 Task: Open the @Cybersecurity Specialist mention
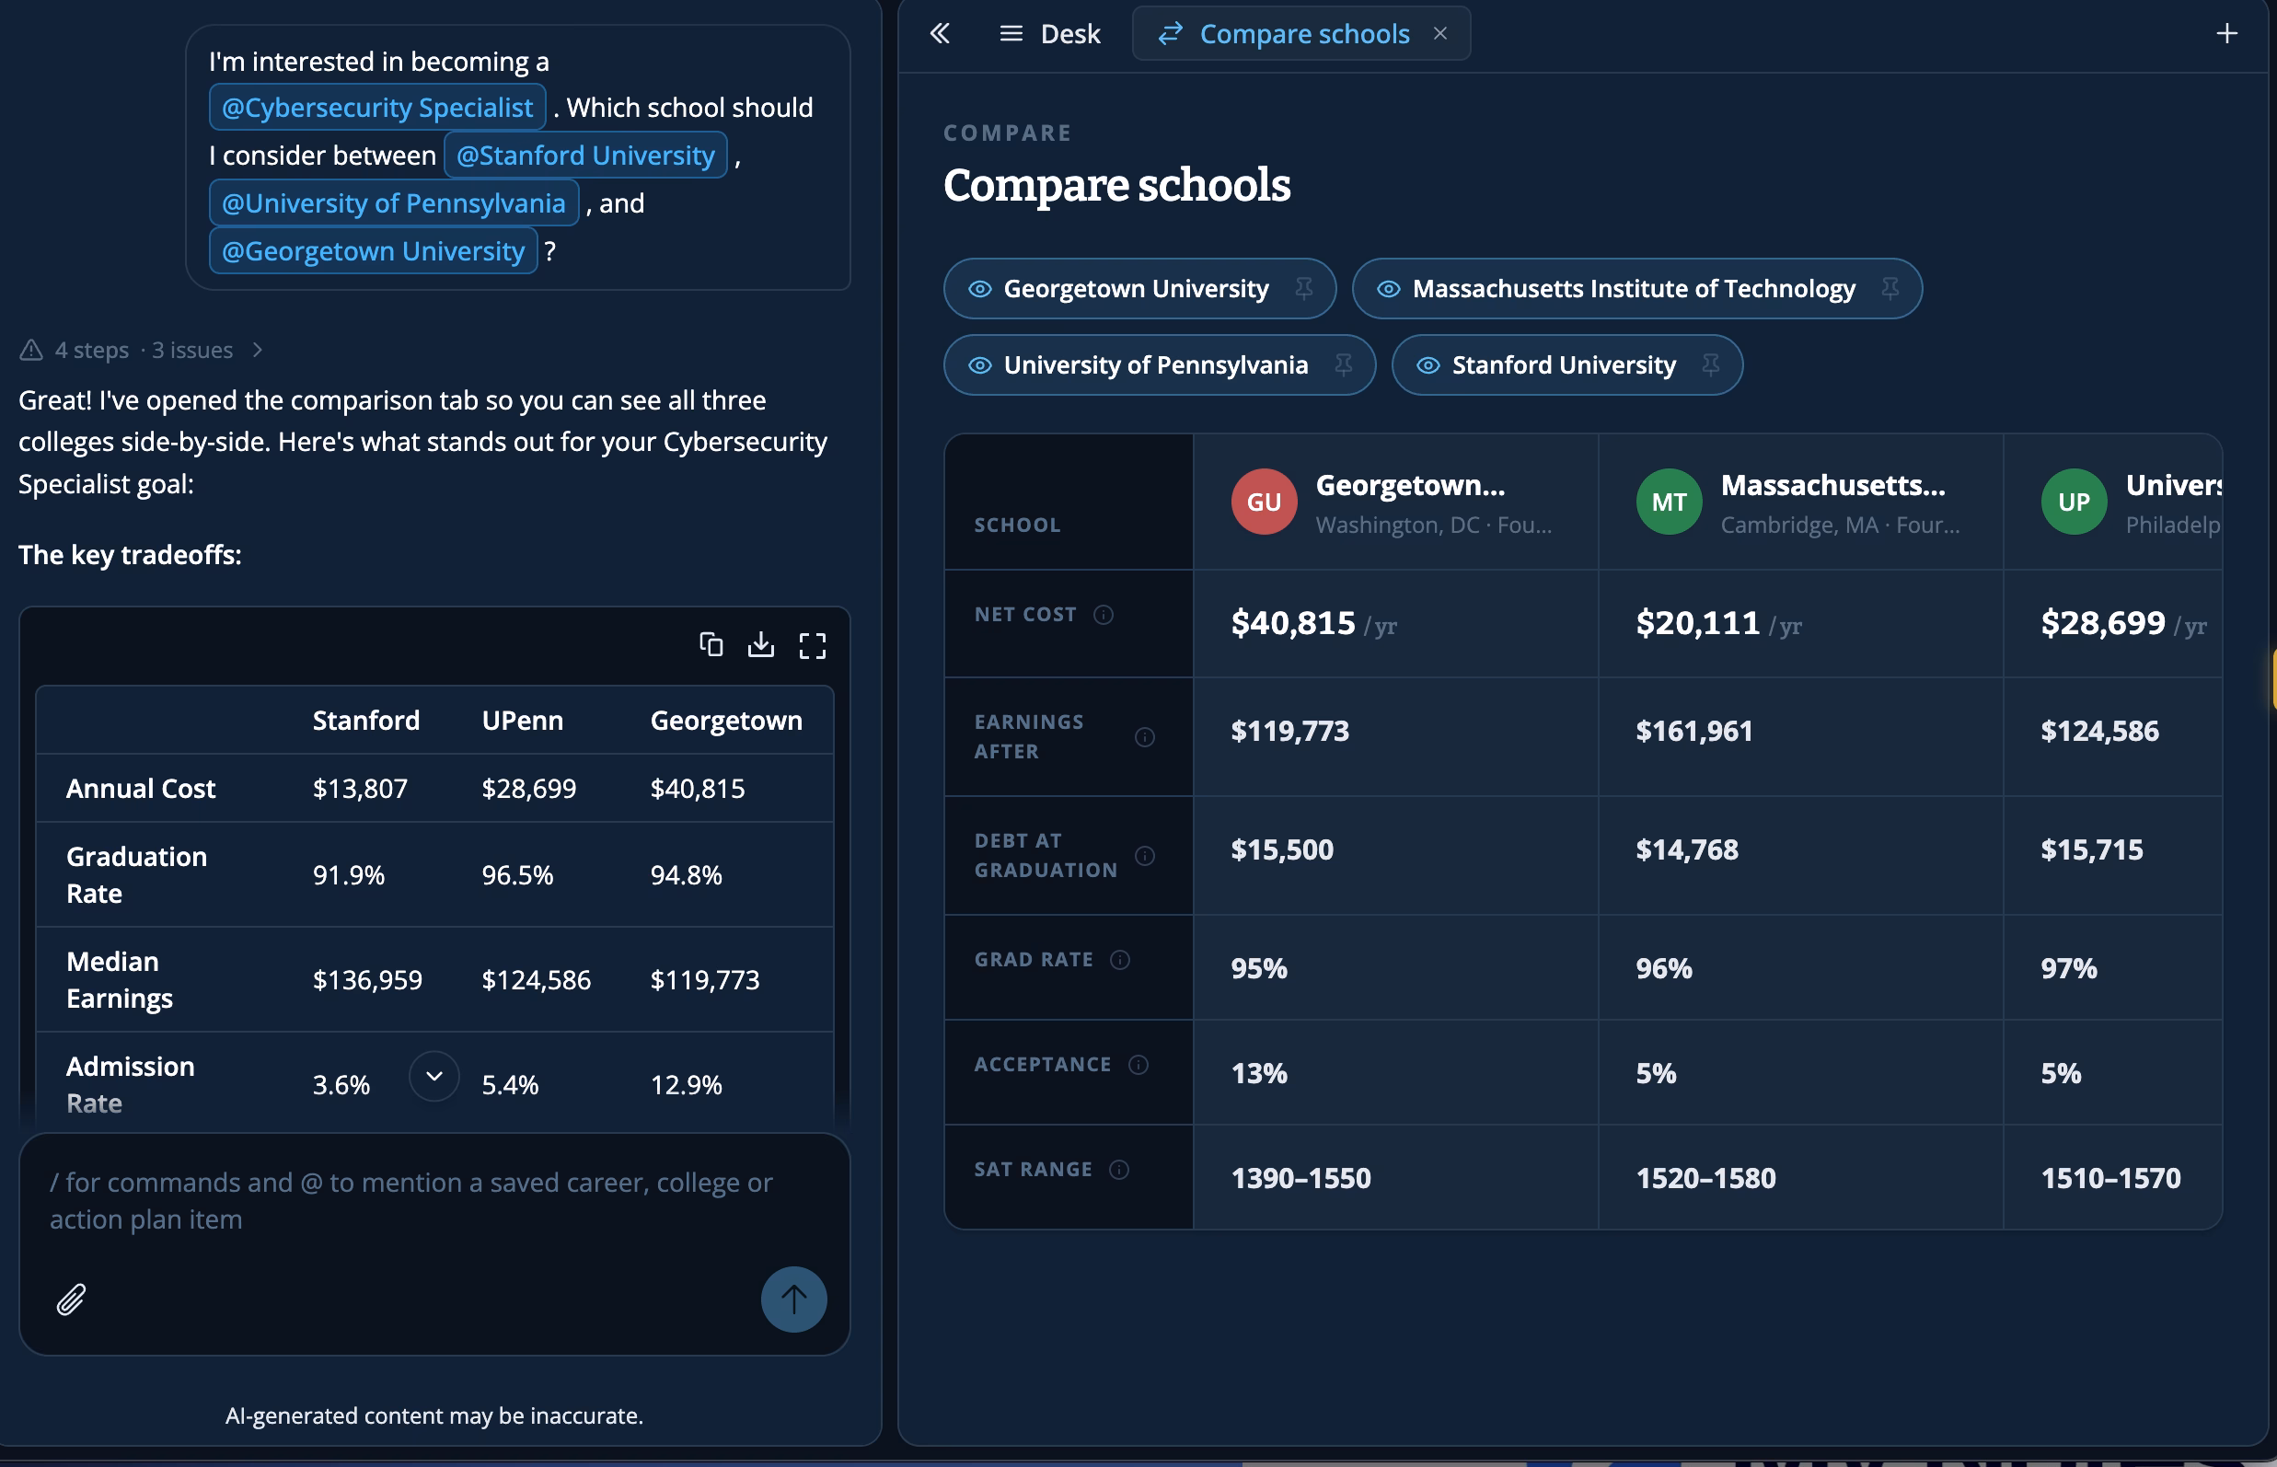(x=377, y=108)
